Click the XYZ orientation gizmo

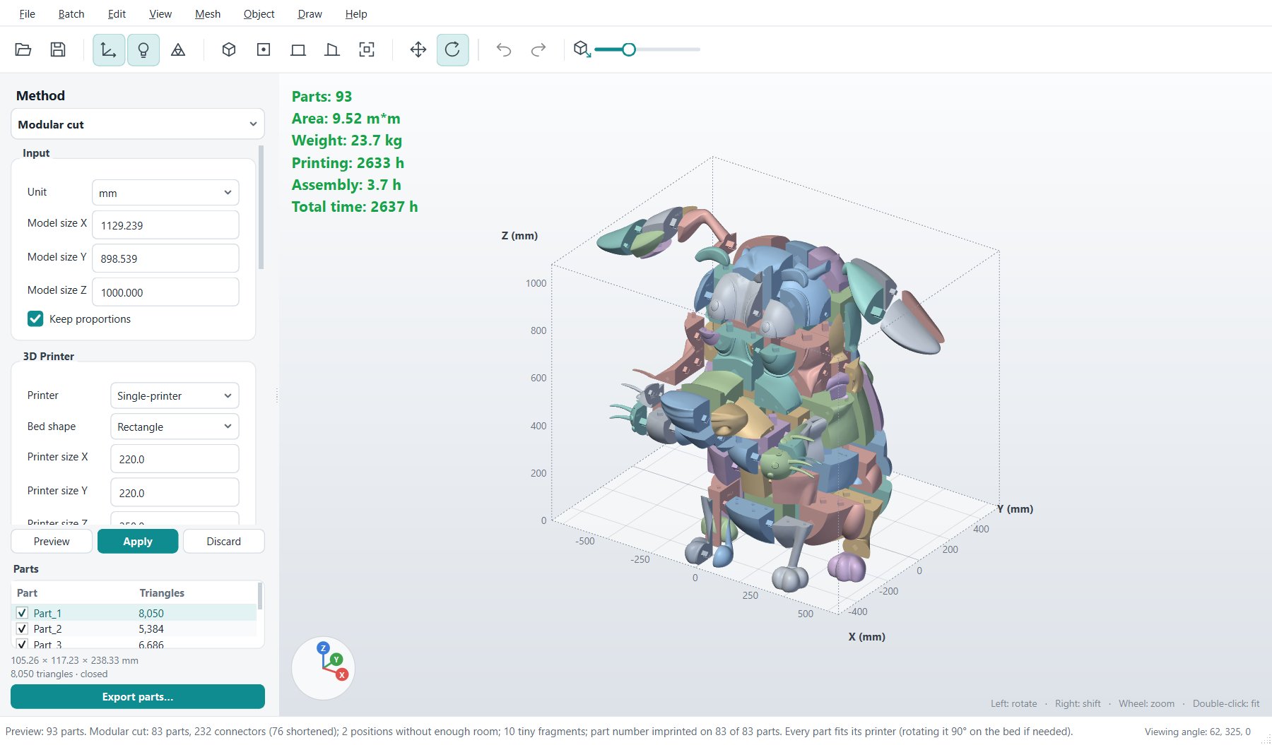click(323, 668)
